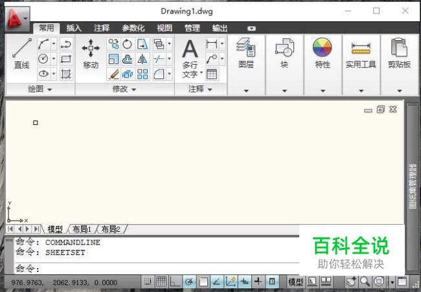The height and width of the screenshot is (292, 421).
Task: Toggle Lineweight display in status bar
Action: point(258,281)
